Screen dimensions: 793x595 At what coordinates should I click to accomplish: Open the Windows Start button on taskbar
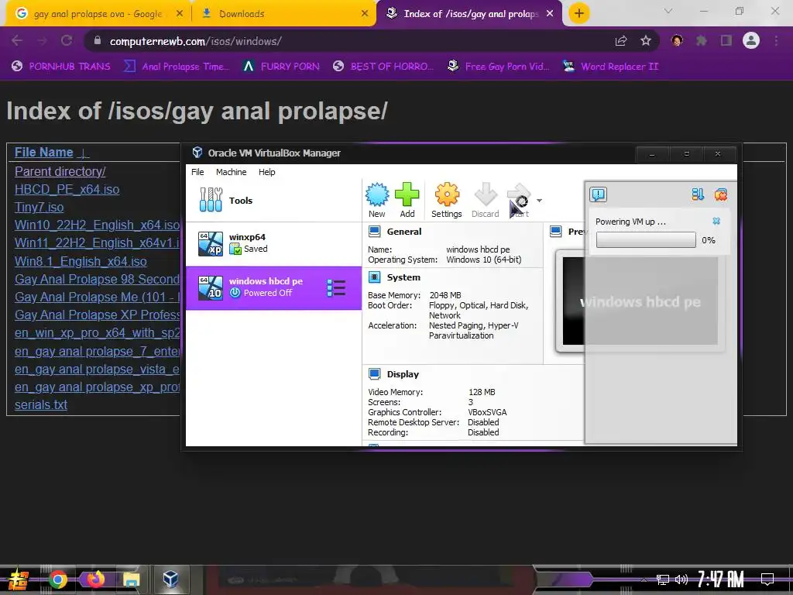(19, 580)
